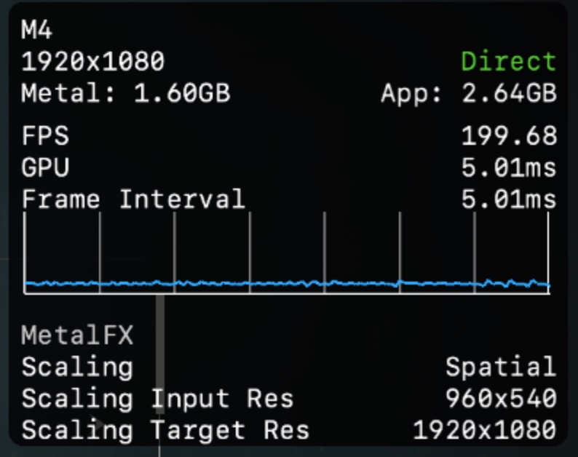Click the GPU label
This screenshot has width=578, height=457.
[45, 167]
